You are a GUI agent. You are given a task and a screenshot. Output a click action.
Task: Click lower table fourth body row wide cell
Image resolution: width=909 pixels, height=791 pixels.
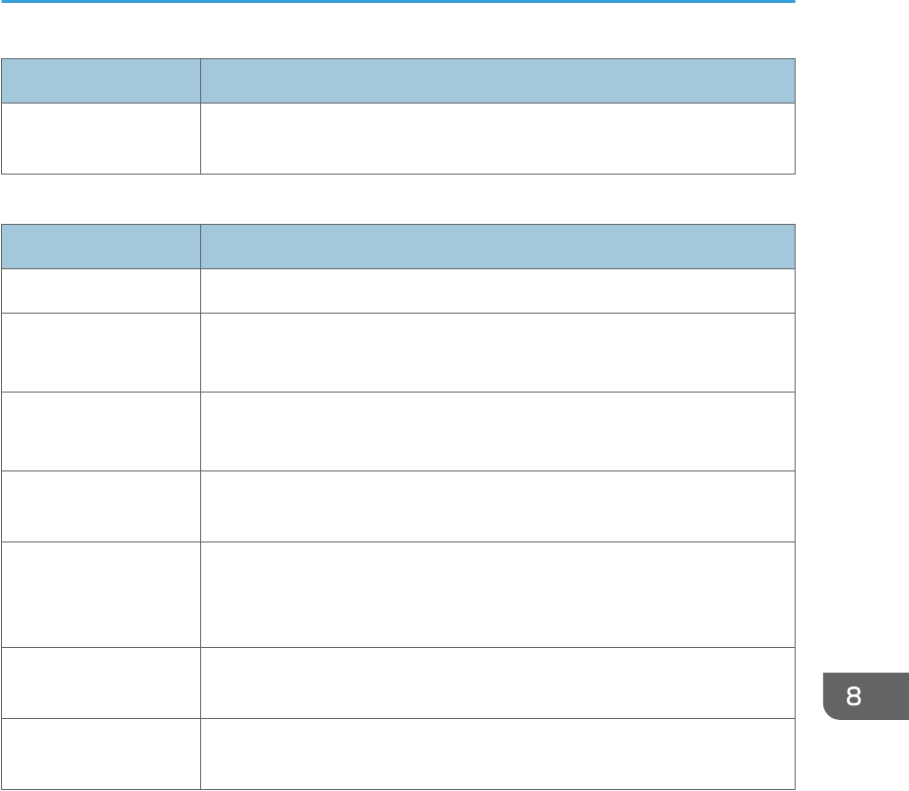click(498, 506)
